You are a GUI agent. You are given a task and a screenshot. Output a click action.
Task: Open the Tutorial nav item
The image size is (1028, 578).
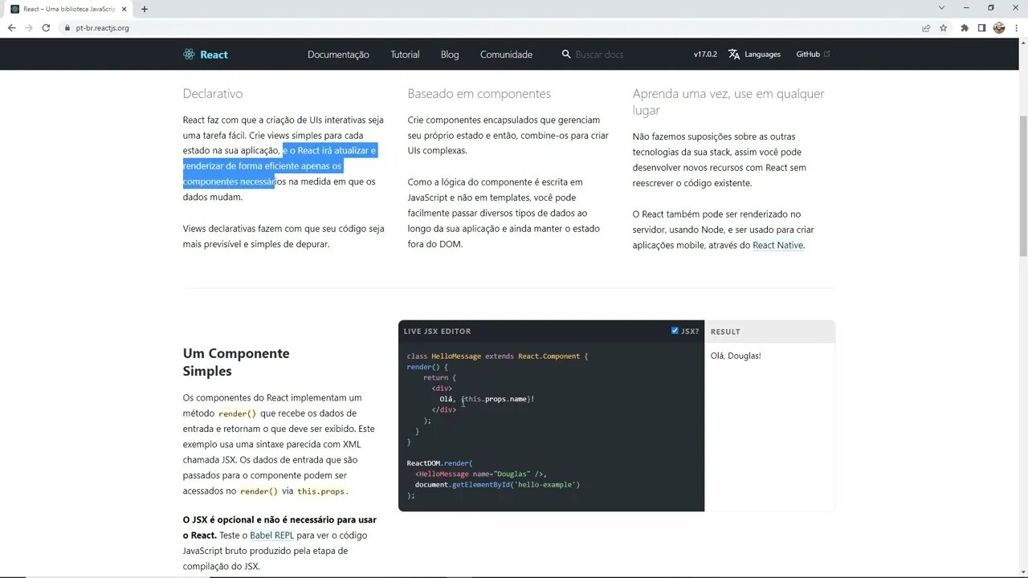tap(405, 55)
